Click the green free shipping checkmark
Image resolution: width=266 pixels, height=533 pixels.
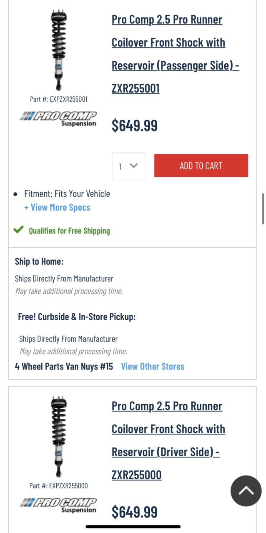point(18,230)
